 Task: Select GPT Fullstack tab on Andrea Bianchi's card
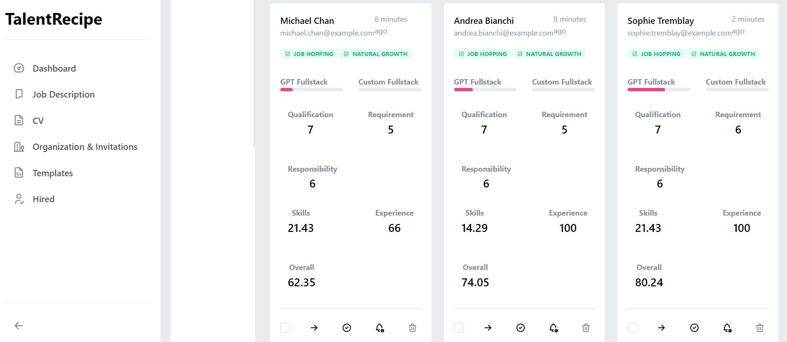tap(477, 82)
